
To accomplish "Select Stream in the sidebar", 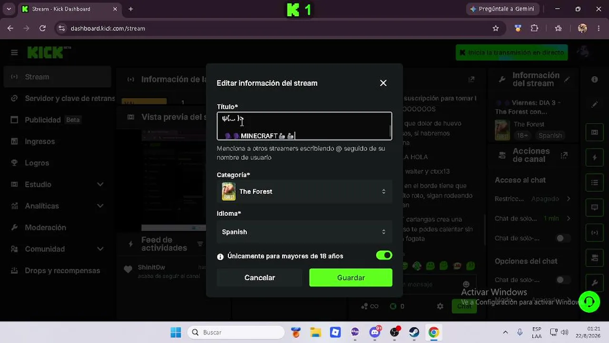I will tap(57, 77).
